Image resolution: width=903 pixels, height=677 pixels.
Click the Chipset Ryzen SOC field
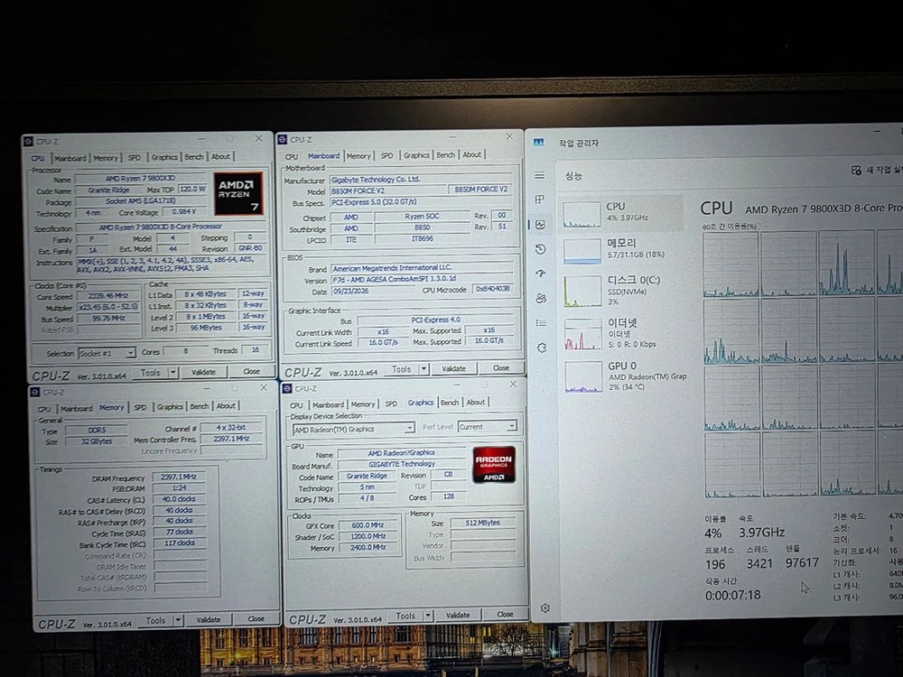tap(422, 217)
